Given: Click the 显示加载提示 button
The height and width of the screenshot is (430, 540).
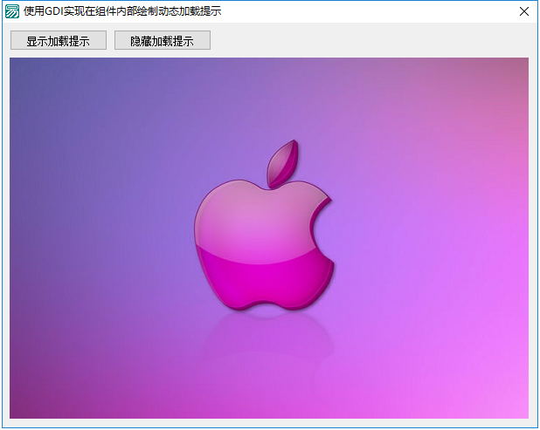Looking at the screenshot, I should click(x=59, y=41).
